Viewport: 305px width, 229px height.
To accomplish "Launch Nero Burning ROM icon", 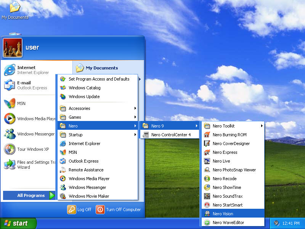I will [x=207, y=135].
